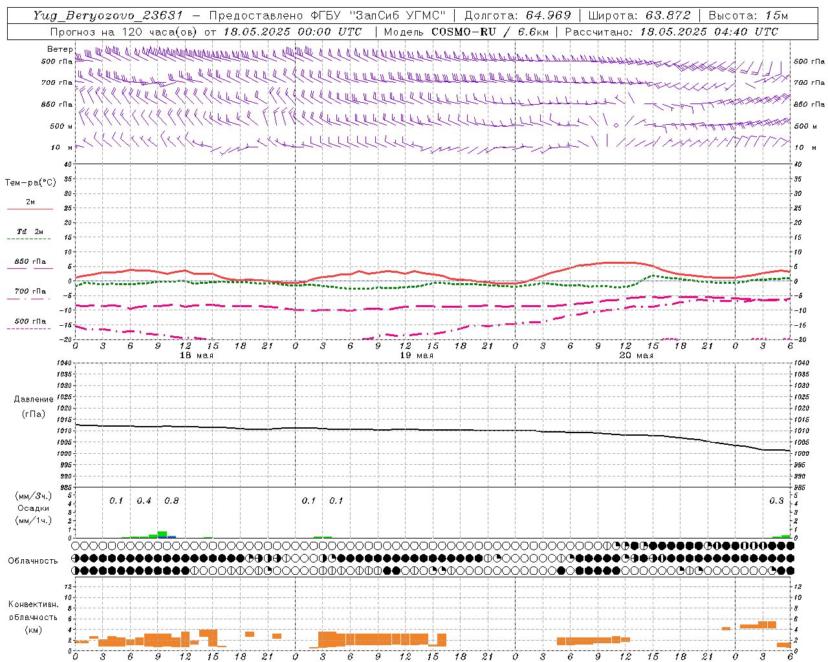Click the (мм/3ч.) precipitation unit label
This screenshot has width=828, height=662.
click(x=34, y=496)
